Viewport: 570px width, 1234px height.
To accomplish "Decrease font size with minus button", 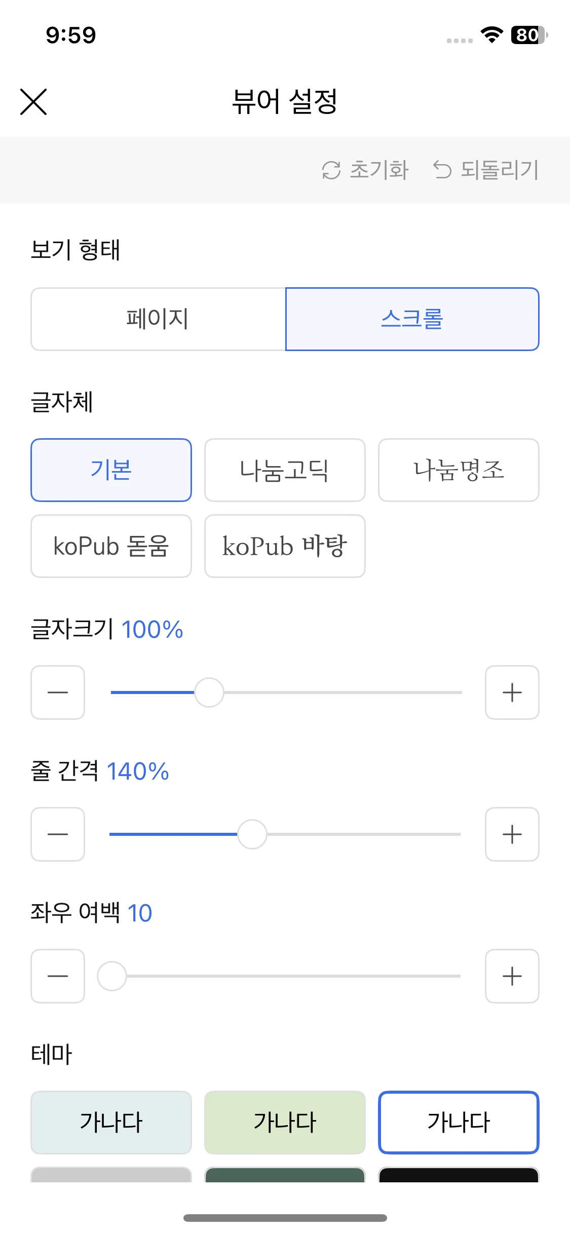I will coord(58,692).
